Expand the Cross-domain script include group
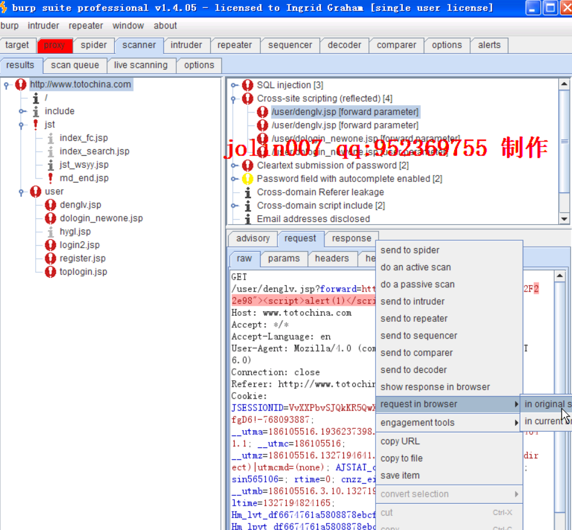This screenshot has width=572, height=530. [x=235, y=206]
